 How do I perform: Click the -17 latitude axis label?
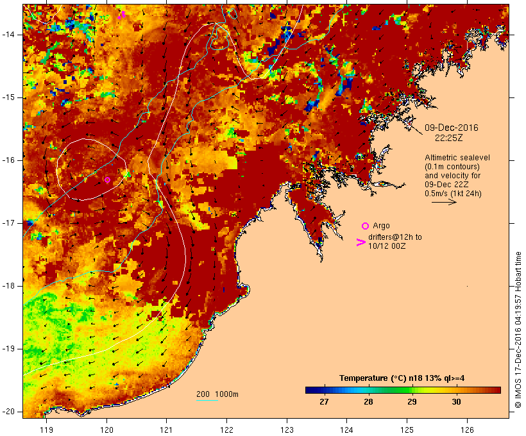point(8,223)
